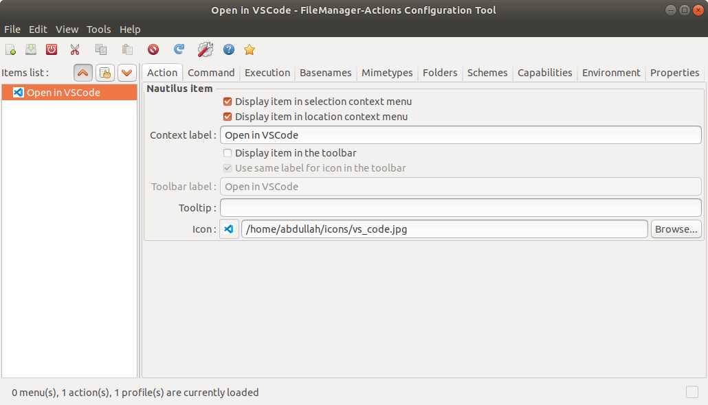Viewport: 708px width, 405px height.
Task: Reload the actions list with the refresh icon
Action: [x=178, y=49]
